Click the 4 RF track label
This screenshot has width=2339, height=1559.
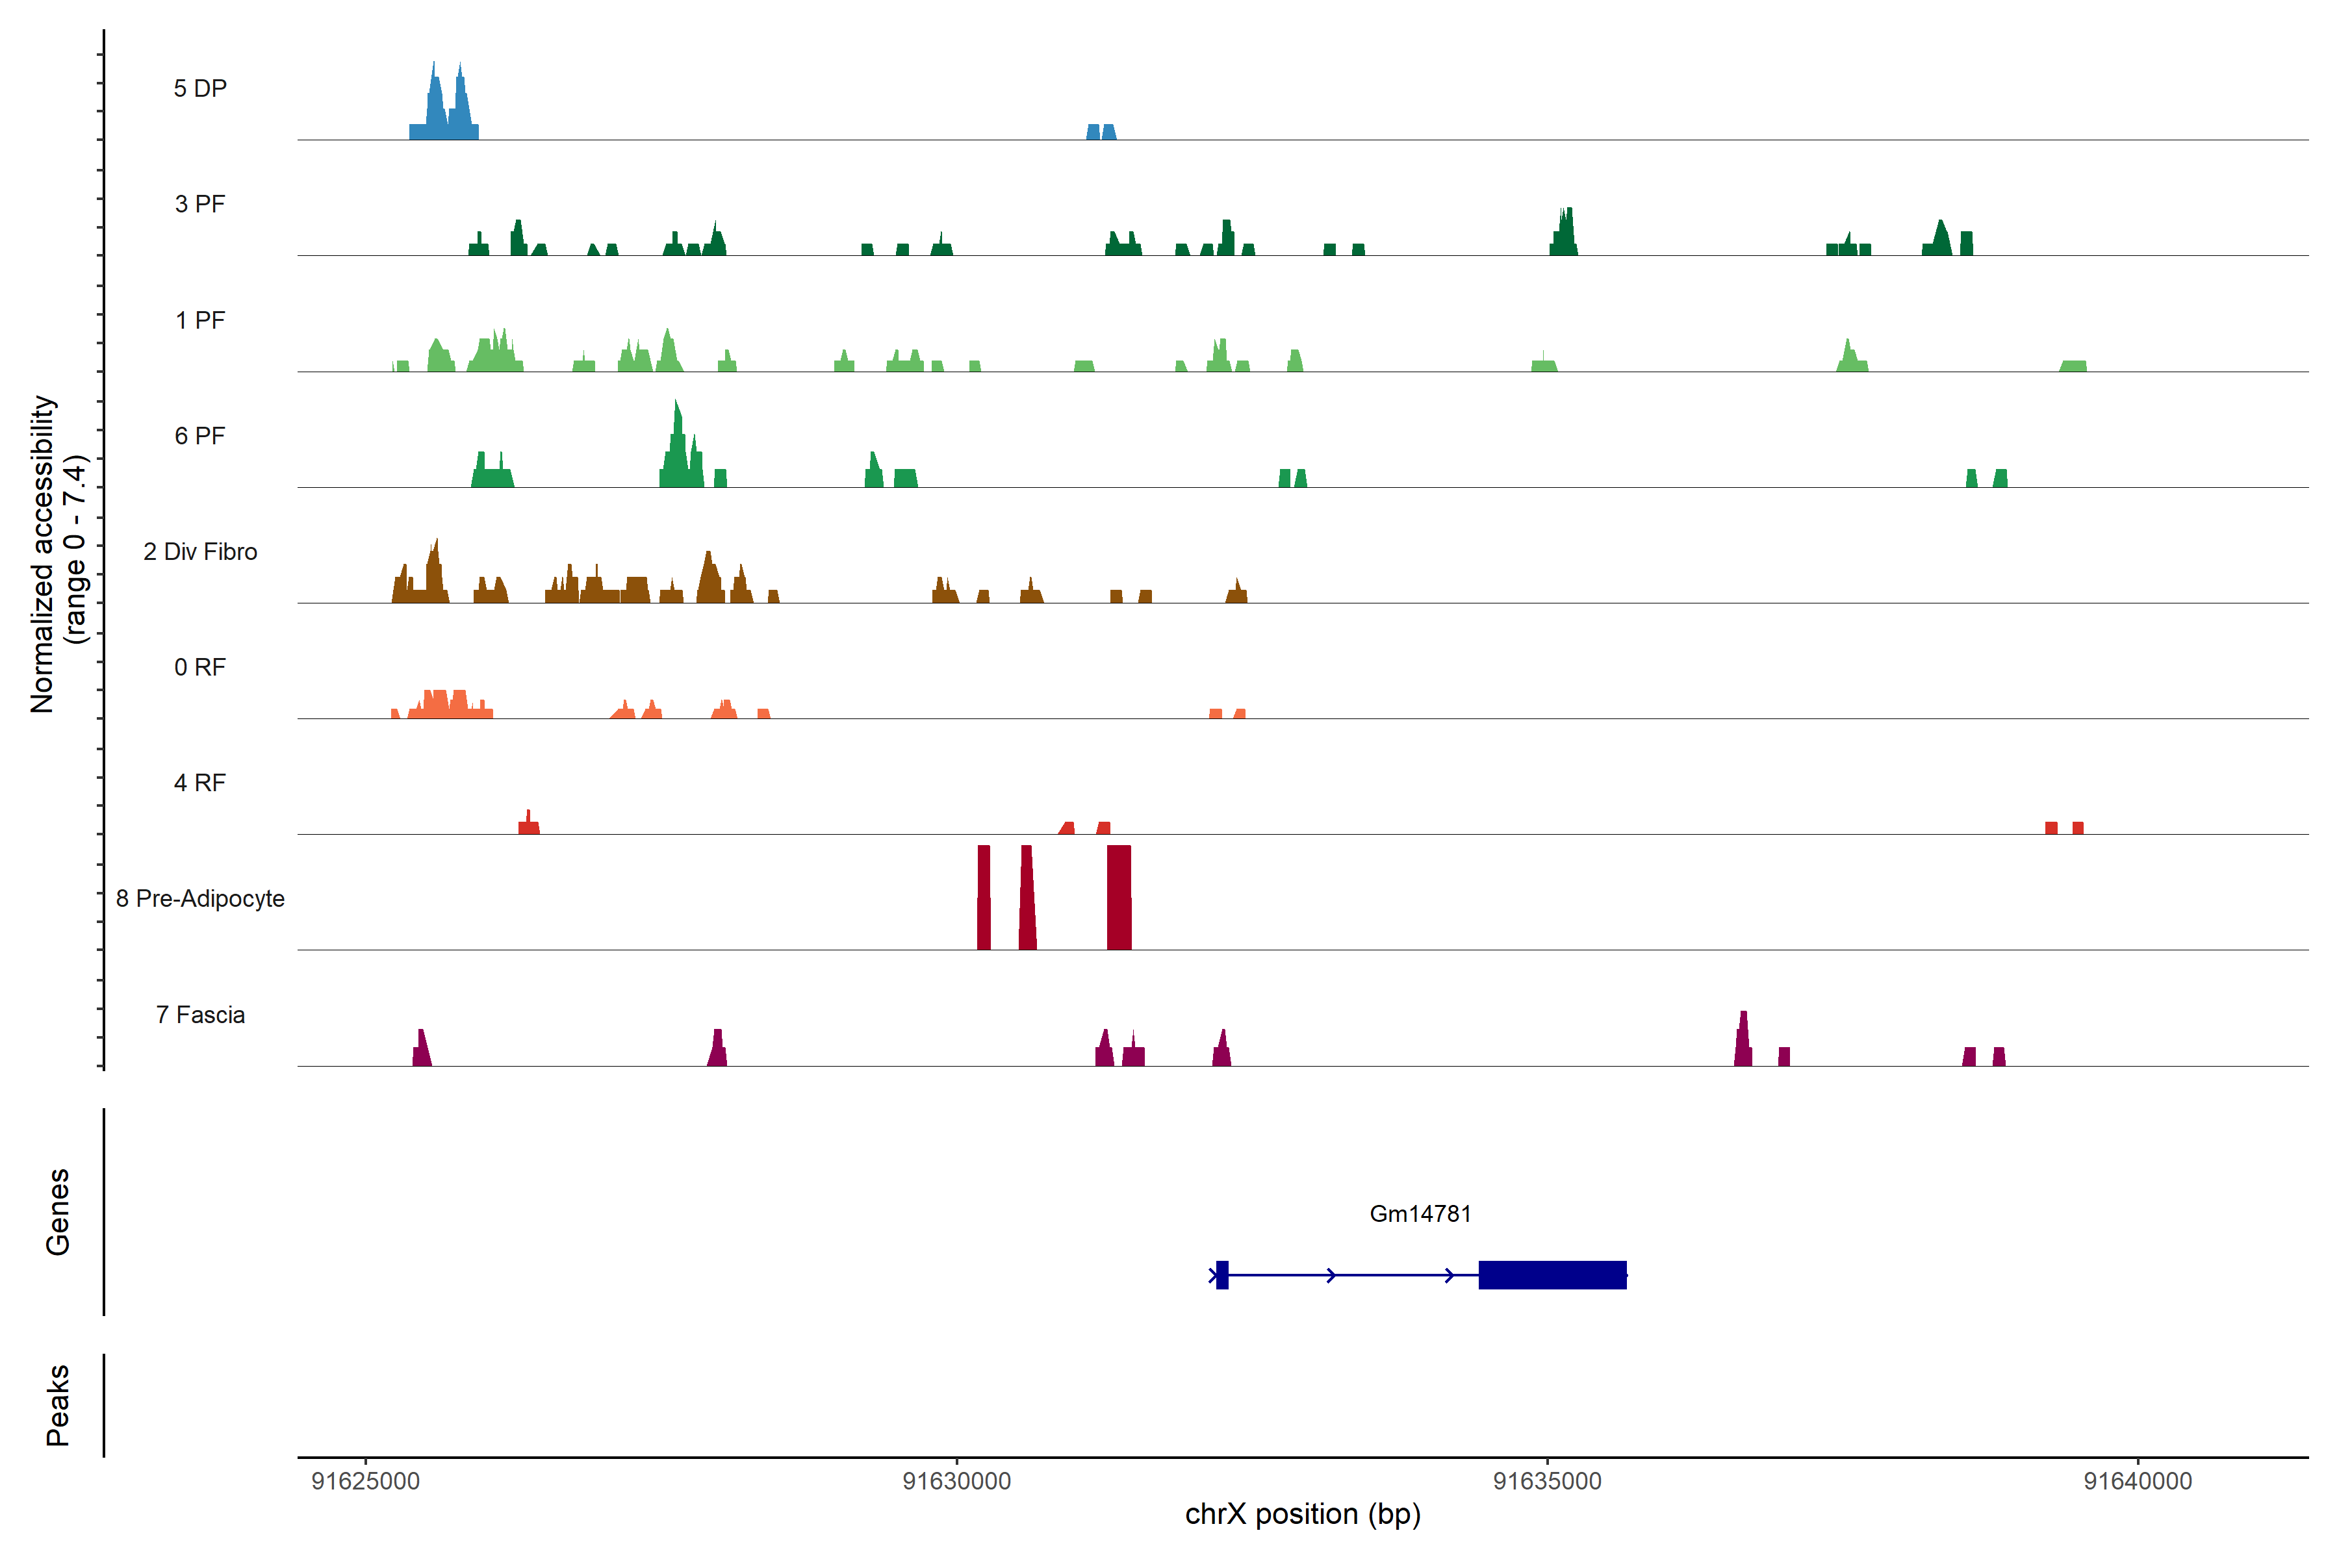(x=200, y=783)
